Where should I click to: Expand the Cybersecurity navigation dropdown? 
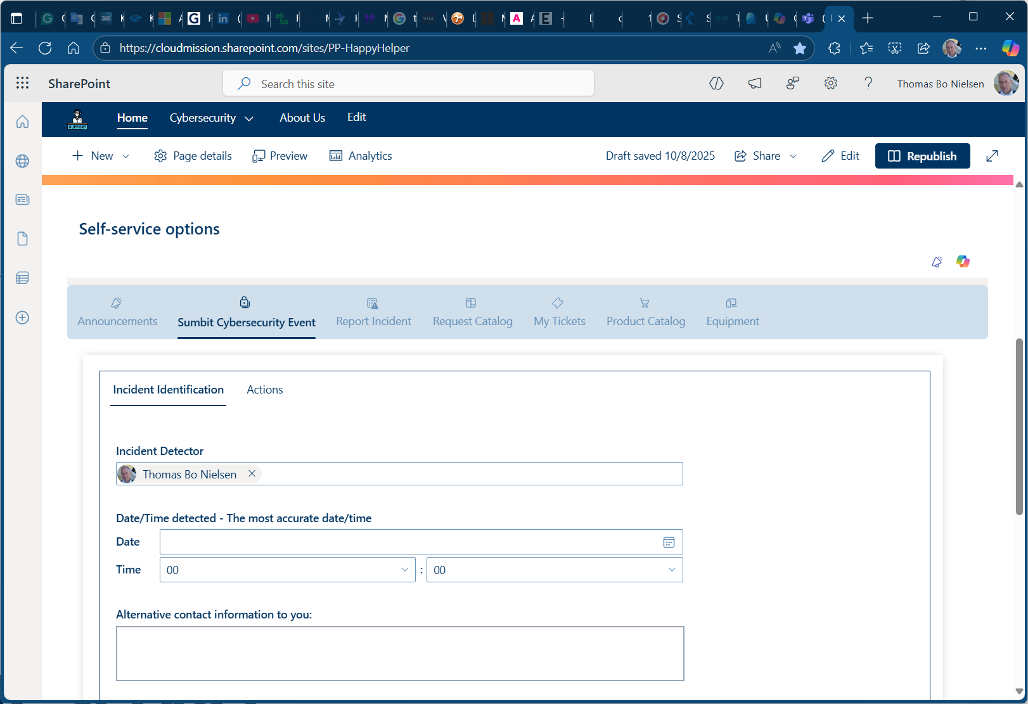(x=249, y=118)
